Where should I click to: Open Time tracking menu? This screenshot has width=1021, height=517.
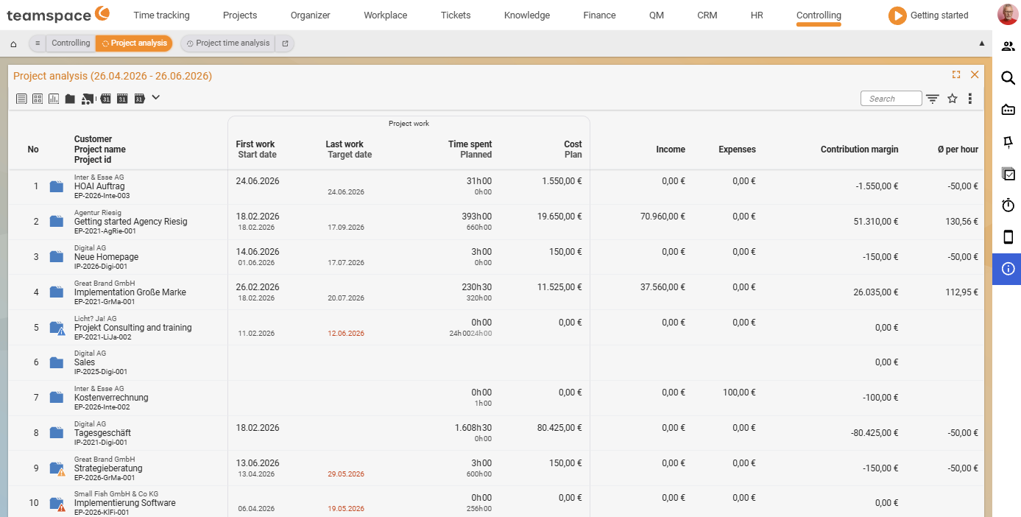point(161,15)
